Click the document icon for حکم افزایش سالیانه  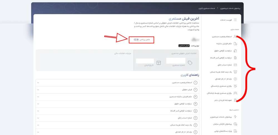235,44
